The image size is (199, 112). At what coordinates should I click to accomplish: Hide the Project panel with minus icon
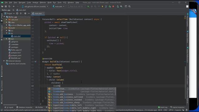tap(29, 13)
